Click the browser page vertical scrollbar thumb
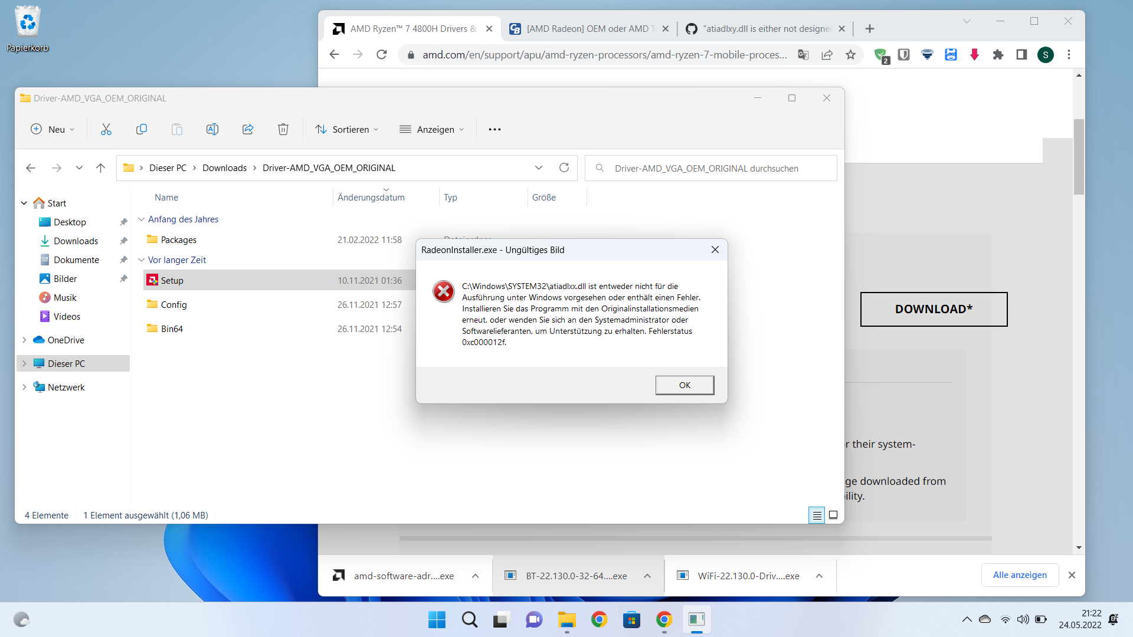 click(x=1079, y=156)
